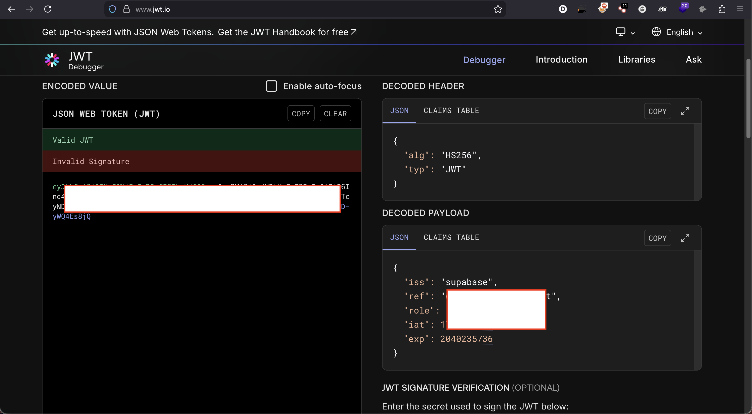Image resolution: width=752 pixels, height=414 pixels.
Task: Click the Invalid Signature banner
Action: [x=202, y=161]
